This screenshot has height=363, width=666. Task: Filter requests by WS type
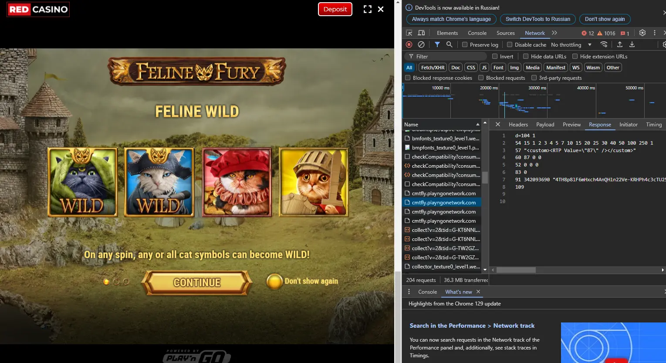click(576, 68)
